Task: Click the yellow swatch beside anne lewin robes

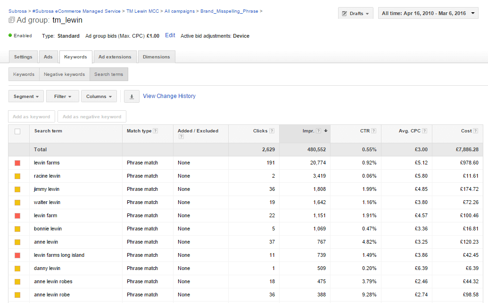Action: click(x=17, y=282)
